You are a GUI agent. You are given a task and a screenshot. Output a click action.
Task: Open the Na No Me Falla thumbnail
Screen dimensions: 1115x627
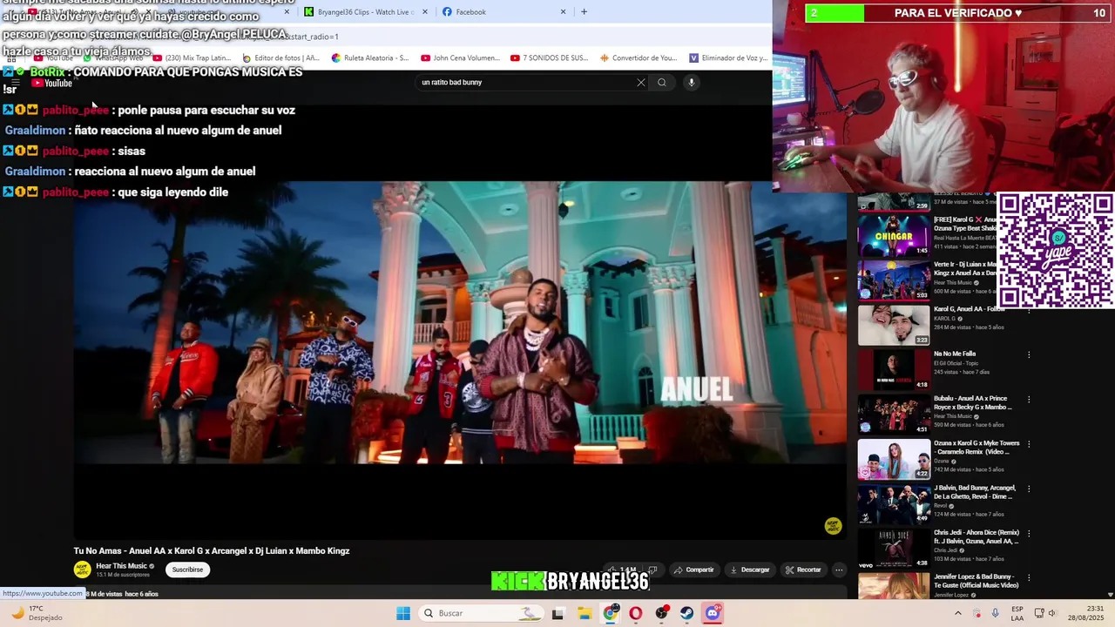(894, 369)
